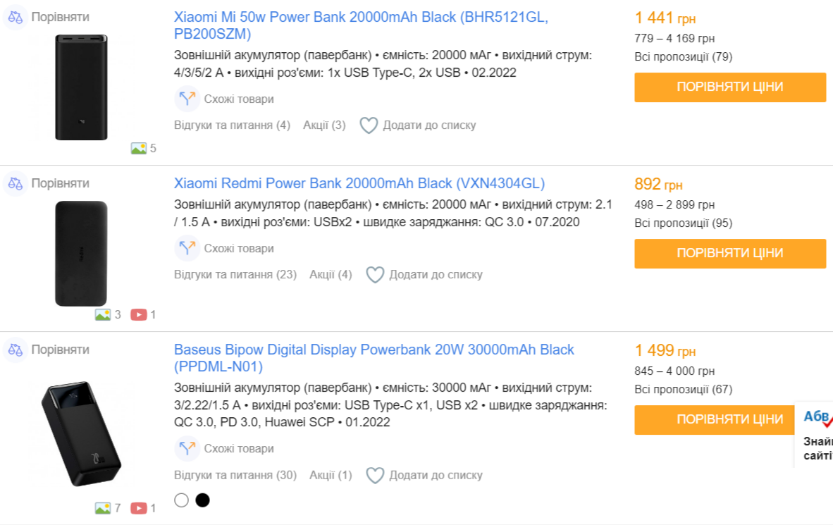Click similar products icon under Baseus Bipow
This screenshot has width=833, height=525.
(187, 449)
